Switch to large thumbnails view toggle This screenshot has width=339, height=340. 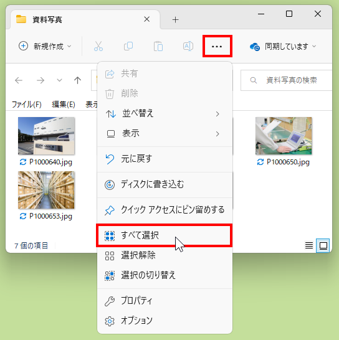pos(323,245)
